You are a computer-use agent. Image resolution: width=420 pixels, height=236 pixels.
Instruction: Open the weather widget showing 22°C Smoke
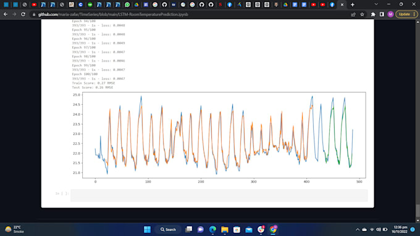(15, 229)
